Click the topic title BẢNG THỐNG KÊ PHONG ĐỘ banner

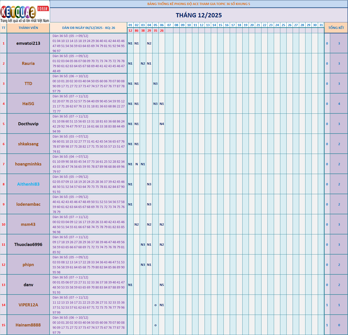(199, 4)
